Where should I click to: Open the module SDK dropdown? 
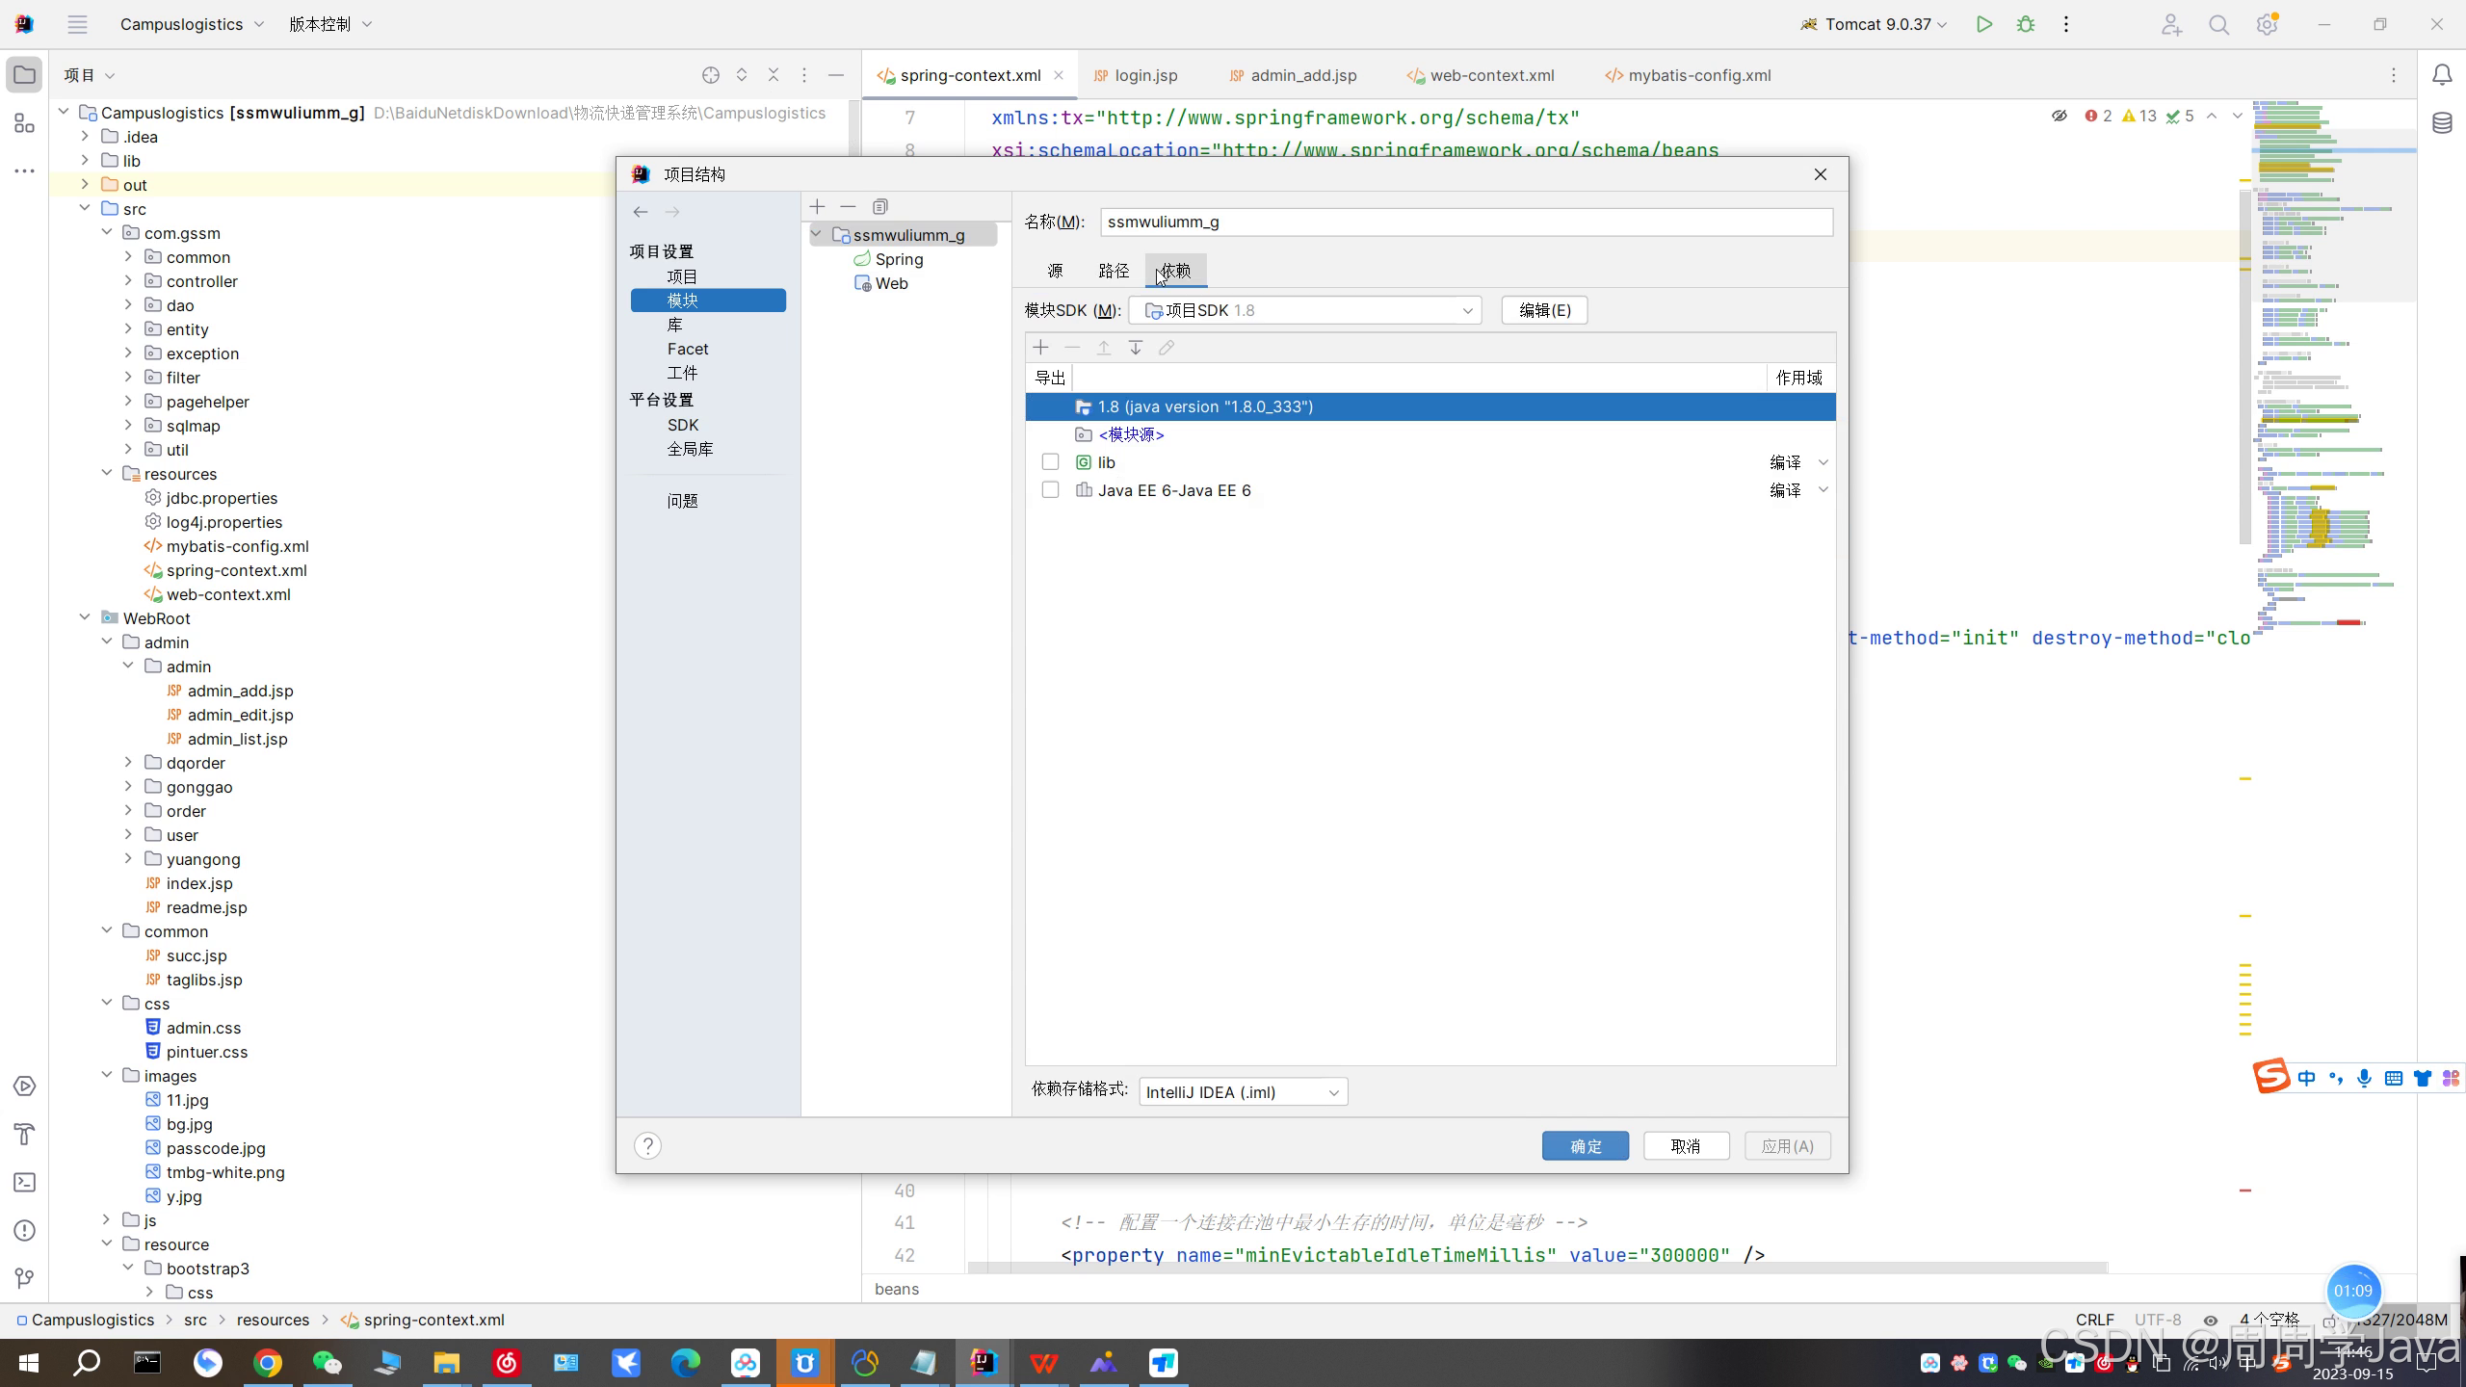pos(1304,310)
